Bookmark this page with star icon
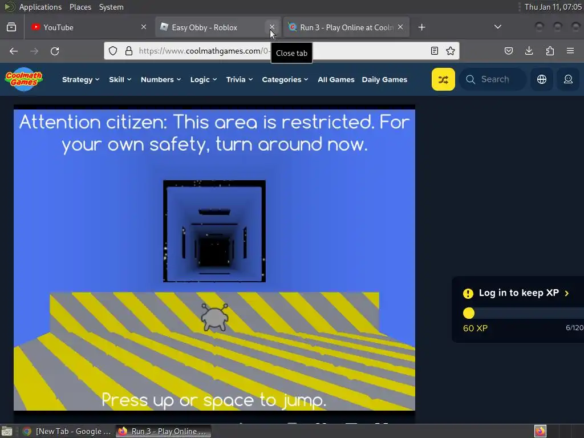 451,51
